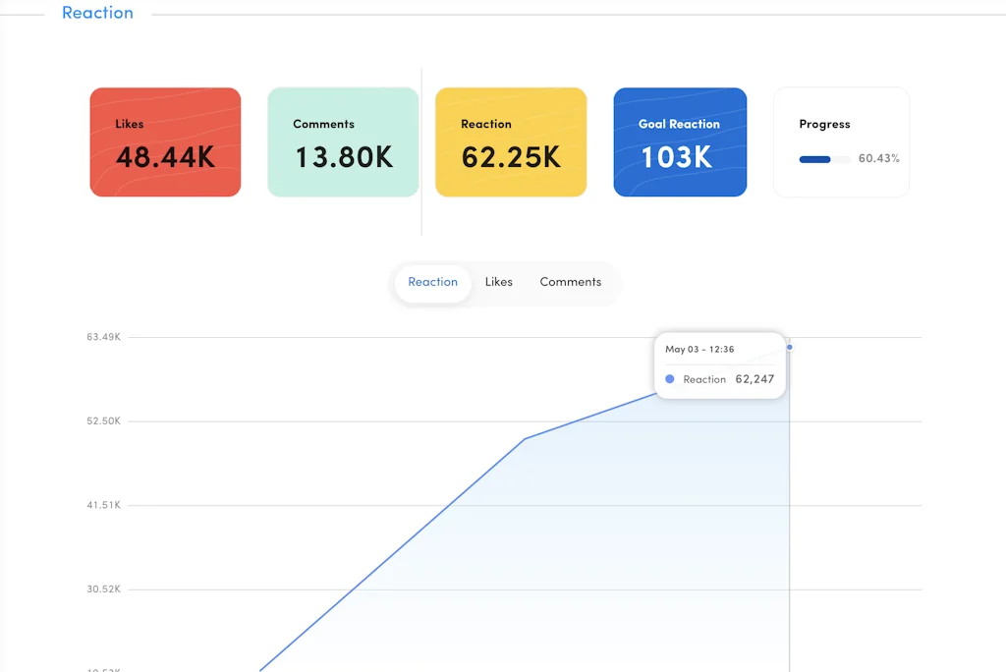Image resolution: width=1006 pixels, height=672 pixels.
Task: Open the green Comments 13.80K card
Action: click(343, 142)
